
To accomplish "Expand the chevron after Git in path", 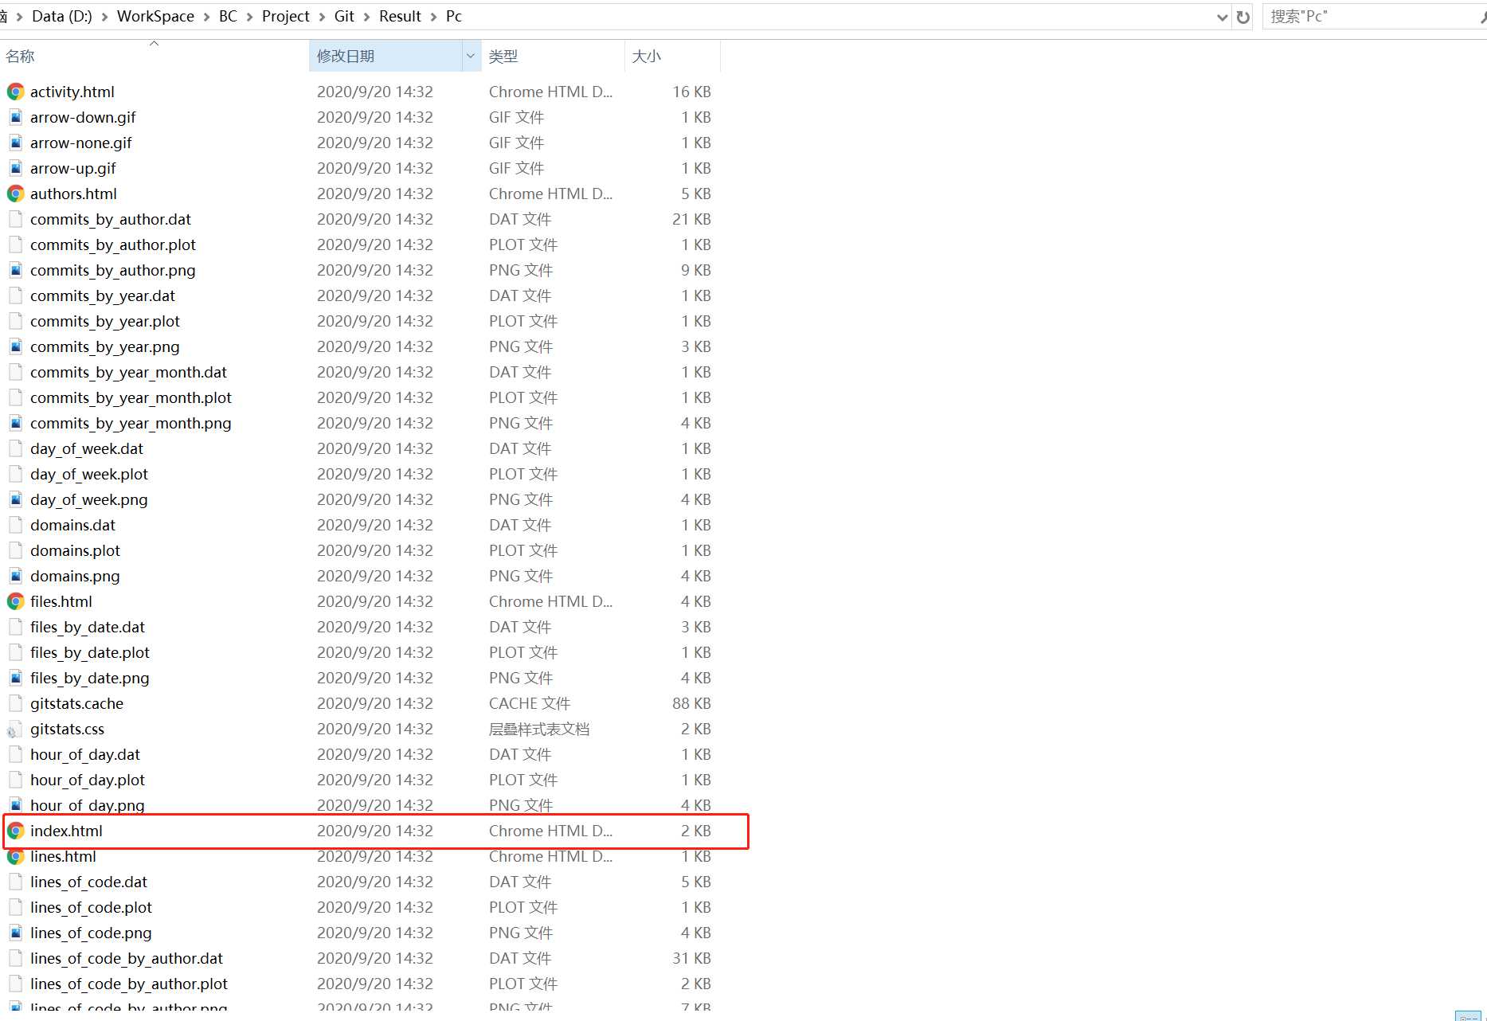I will pyautogui.click(x=366, y=17).
